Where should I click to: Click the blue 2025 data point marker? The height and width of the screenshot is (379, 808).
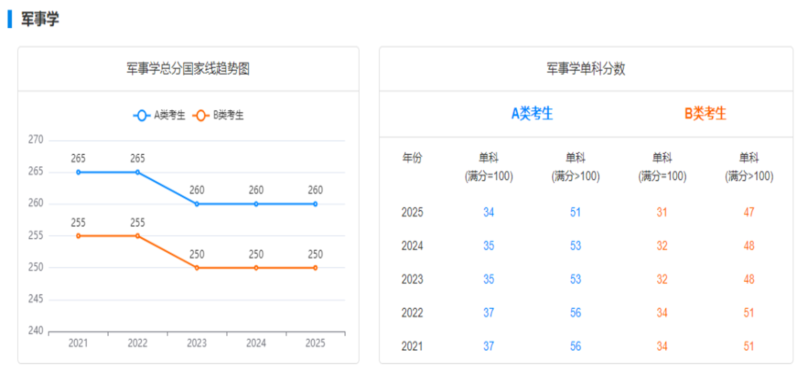coord(315,204)
